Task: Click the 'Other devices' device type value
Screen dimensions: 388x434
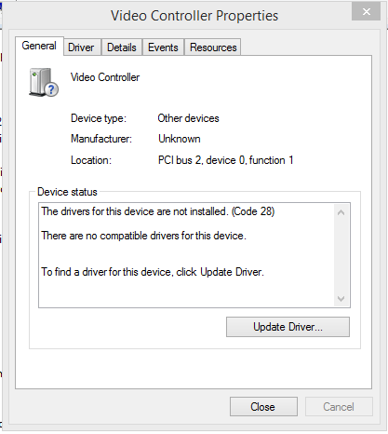Action: click(188, 118)
